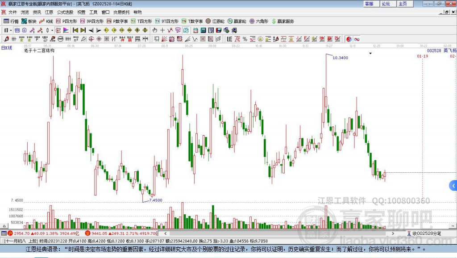Click the 日K线 label

coord(7,48)
